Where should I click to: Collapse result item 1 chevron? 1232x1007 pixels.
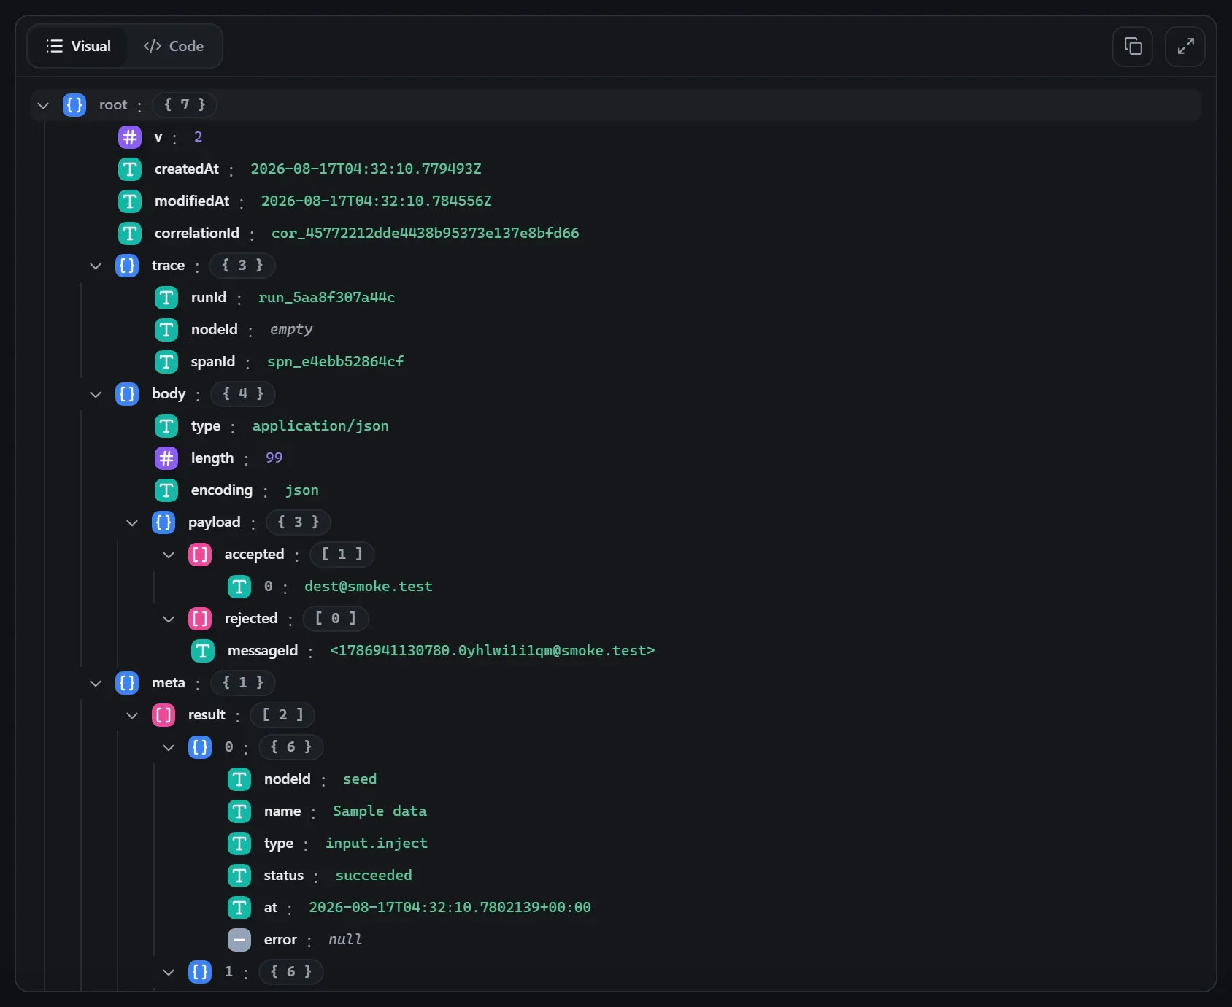click(169, 972)
